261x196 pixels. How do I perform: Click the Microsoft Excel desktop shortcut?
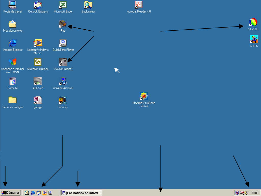pyautogui.click(x=63, y=5)
